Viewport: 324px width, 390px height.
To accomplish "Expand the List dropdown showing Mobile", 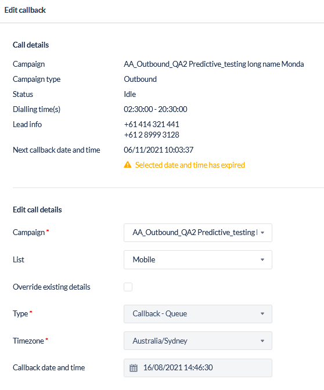I will click(198, 259).
